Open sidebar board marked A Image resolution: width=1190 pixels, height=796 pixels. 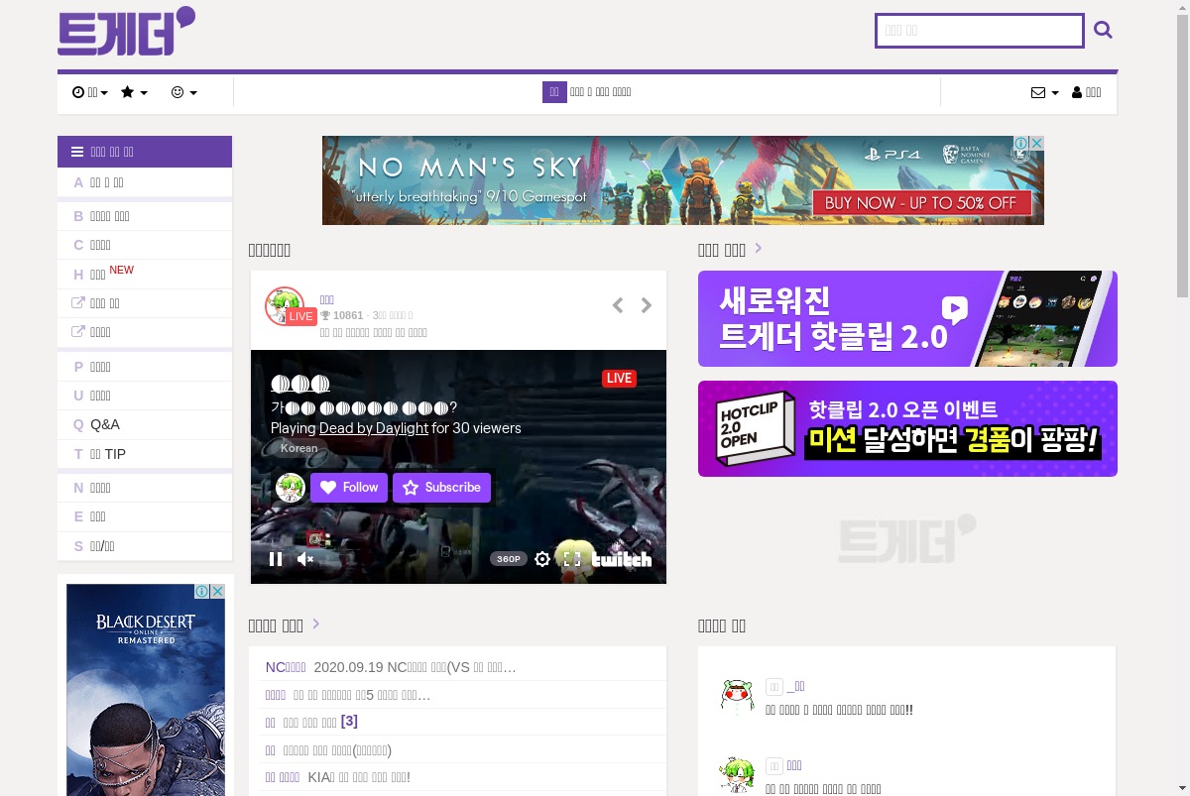[145, 182]
